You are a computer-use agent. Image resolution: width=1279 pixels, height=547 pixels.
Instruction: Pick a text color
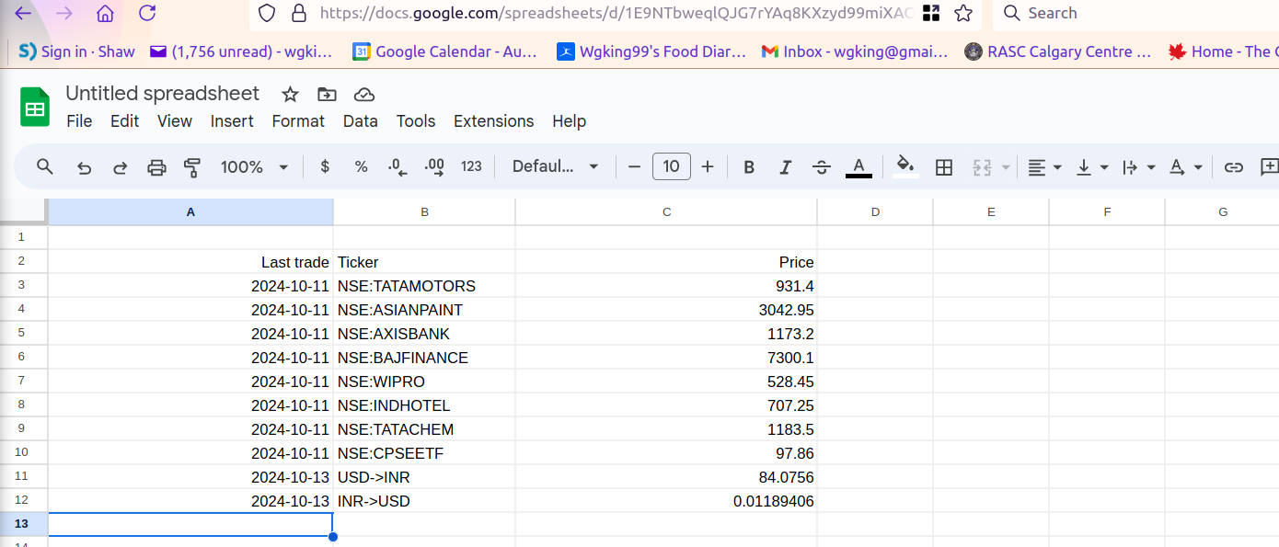858,166
